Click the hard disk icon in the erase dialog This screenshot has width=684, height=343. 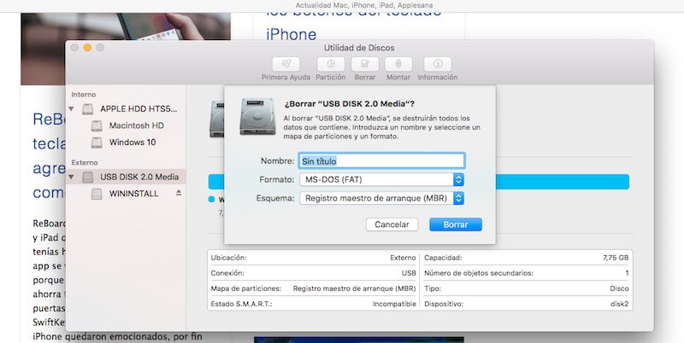[257, 116]
